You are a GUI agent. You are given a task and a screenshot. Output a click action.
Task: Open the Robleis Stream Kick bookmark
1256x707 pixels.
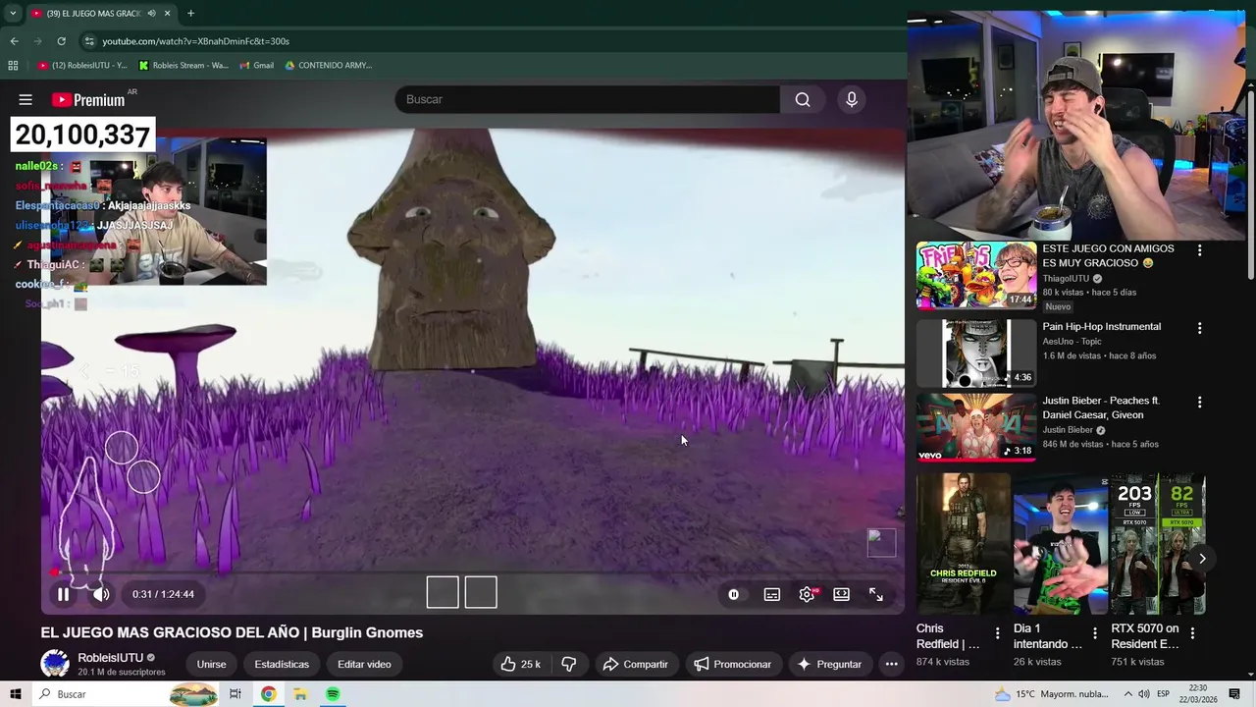(x=183, y=66)
